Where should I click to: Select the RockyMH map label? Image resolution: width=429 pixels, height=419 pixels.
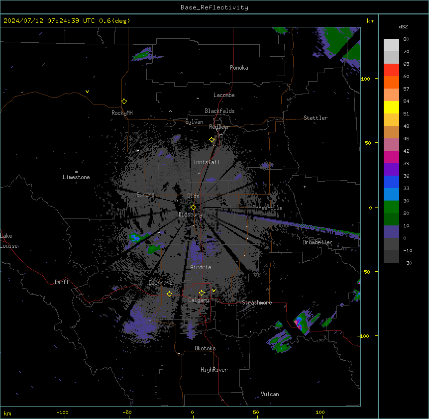122,113
